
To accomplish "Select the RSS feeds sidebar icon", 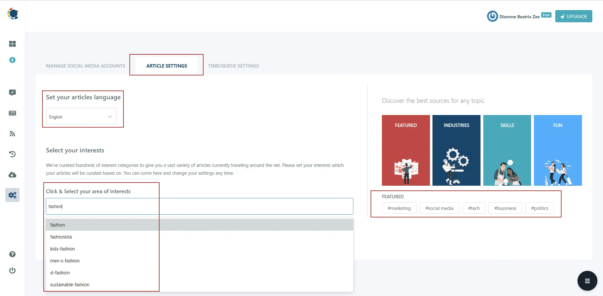I will tap(12, 134).
